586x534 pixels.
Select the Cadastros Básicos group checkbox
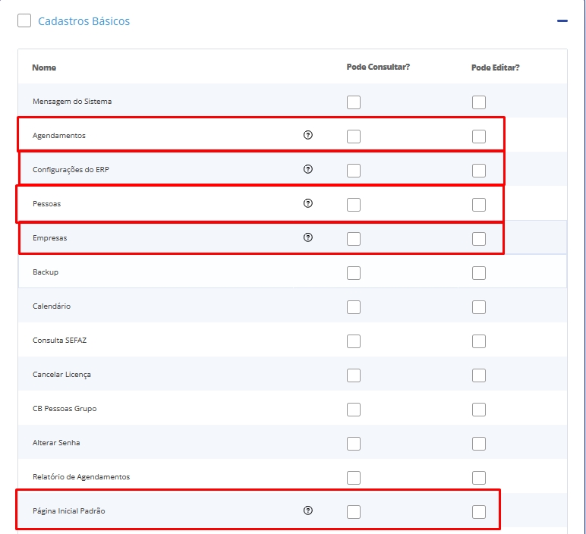[x=24, y=21]
